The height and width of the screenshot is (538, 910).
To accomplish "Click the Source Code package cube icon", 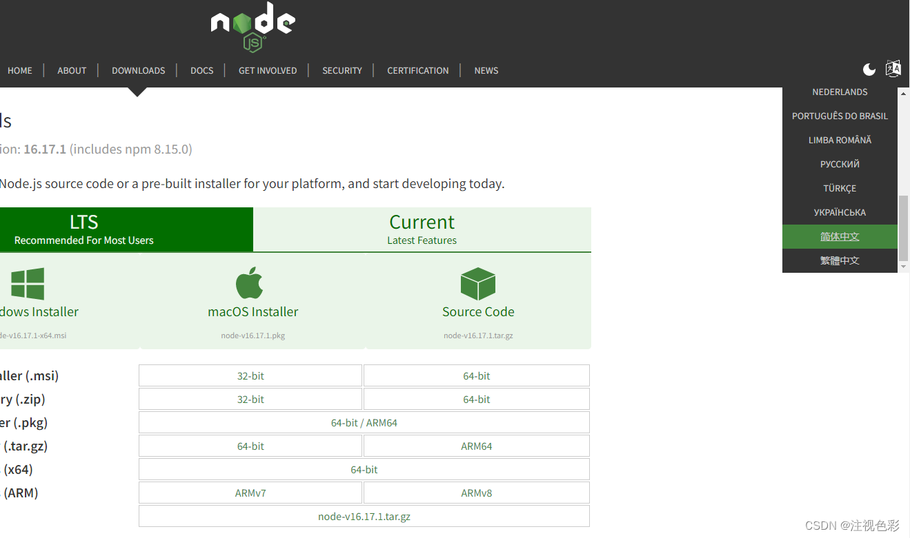I will pyautogui.click(x=478, y=282).
